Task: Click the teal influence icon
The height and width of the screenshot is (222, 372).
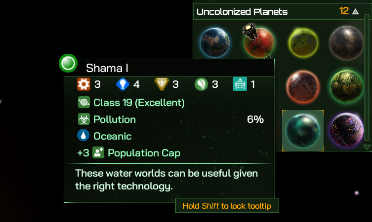Action: click(240, 84)
